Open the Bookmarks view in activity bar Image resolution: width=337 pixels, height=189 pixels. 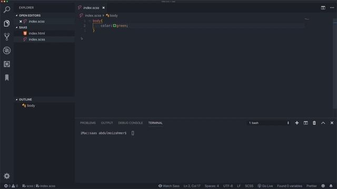click(7, 78)
